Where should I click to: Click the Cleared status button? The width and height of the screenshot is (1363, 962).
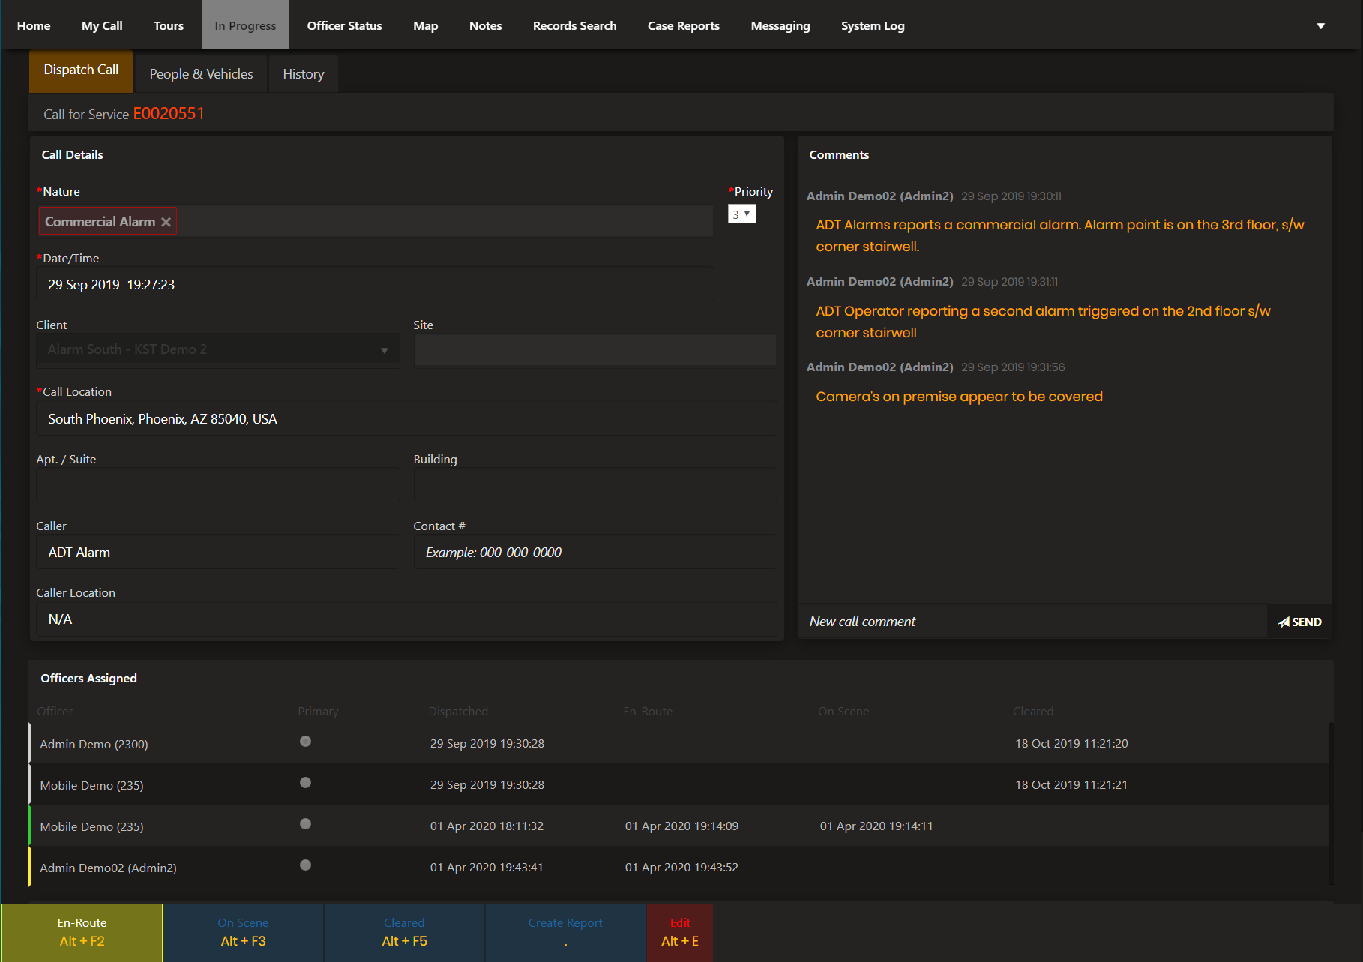(x=404, y=932)
